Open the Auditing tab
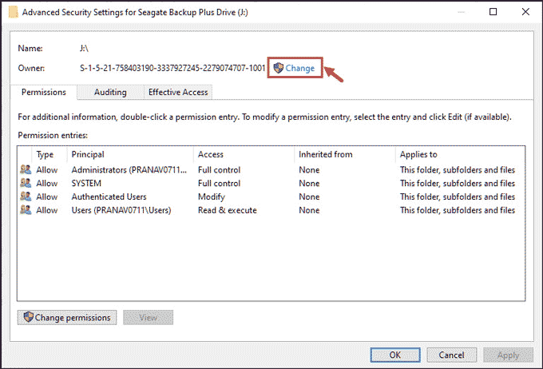 point(110,92)
